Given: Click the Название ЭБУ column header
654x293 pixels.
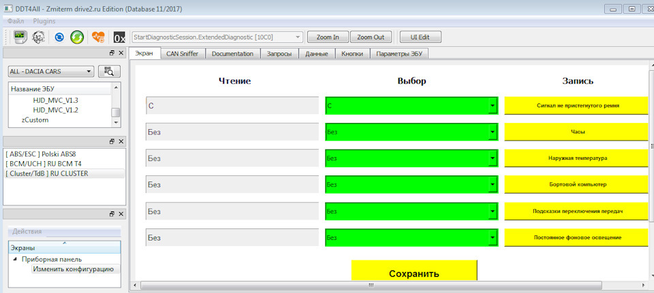Looking at the screenshot, I should pos(60,89).
